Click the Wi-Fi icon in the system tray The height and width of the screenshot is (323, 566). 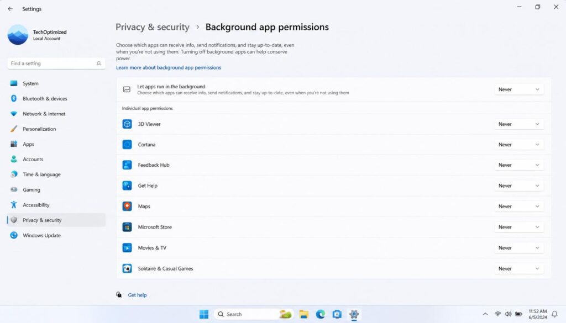coord(498,314)
